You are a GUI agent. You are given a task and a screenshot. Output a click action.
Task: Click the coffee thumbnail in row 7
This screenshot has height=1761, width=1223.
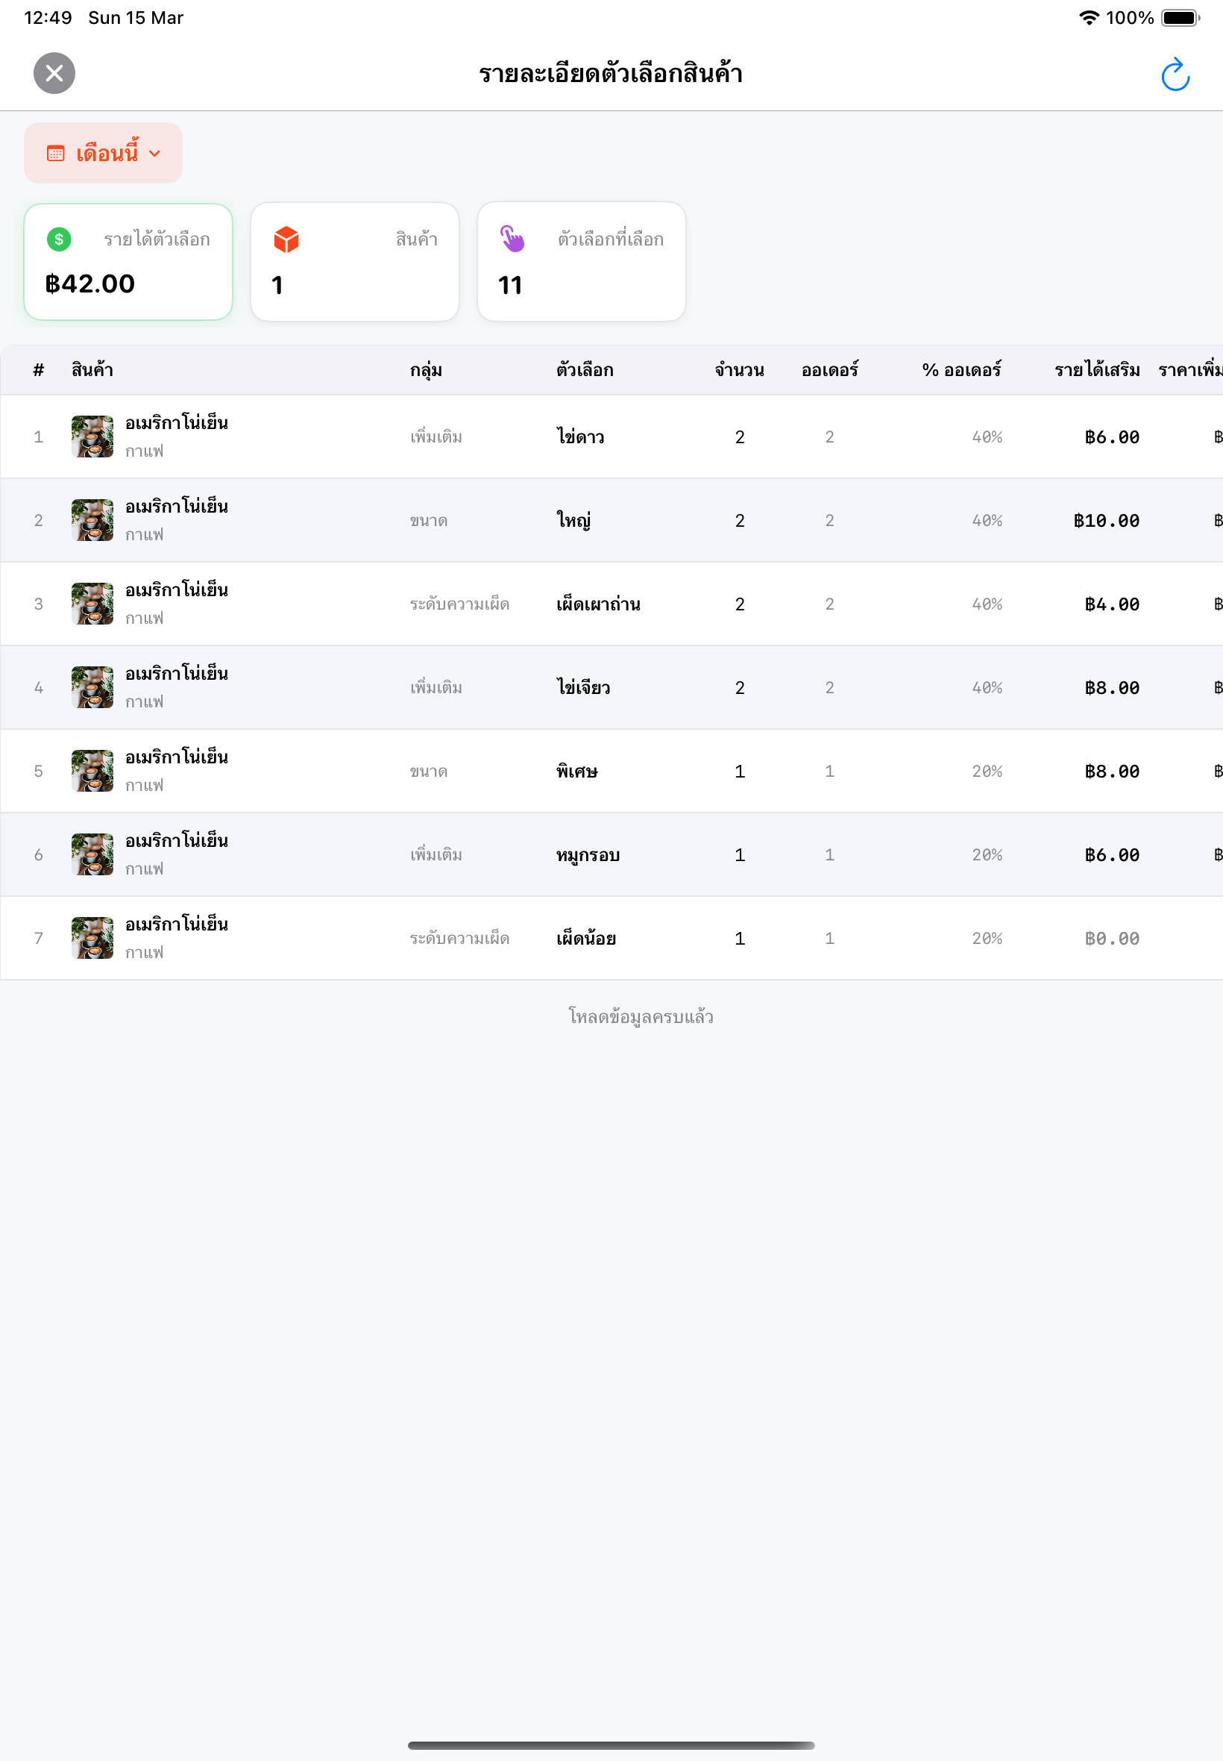pyautogui.click(x=92, y=938)
